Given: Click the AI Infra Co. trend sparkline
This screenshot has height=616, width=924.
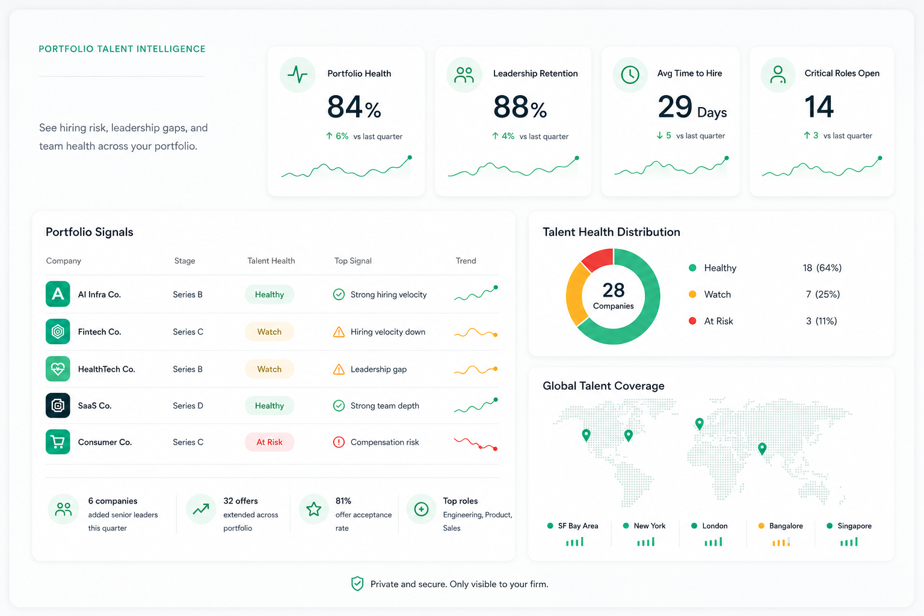Looking at the screenshot, I should (476, 294).
